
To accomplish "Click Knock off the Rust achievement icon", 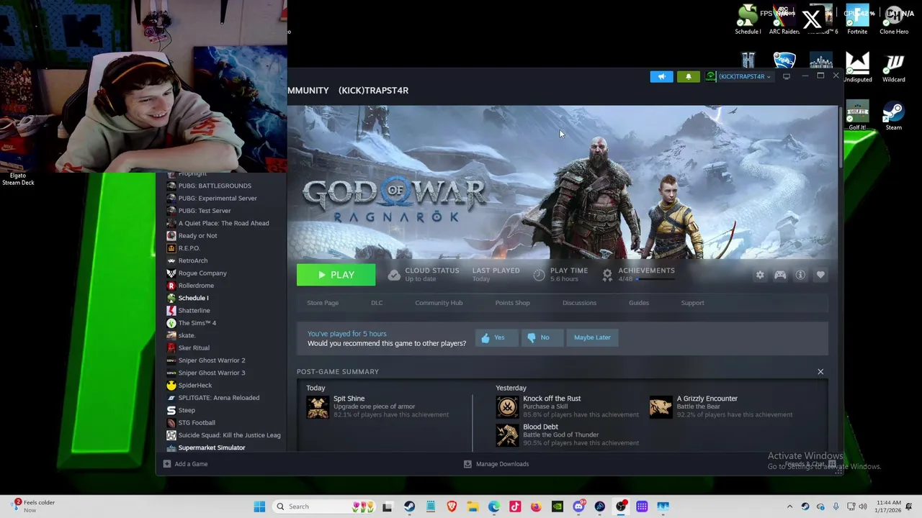I will [x=507, y=407].
